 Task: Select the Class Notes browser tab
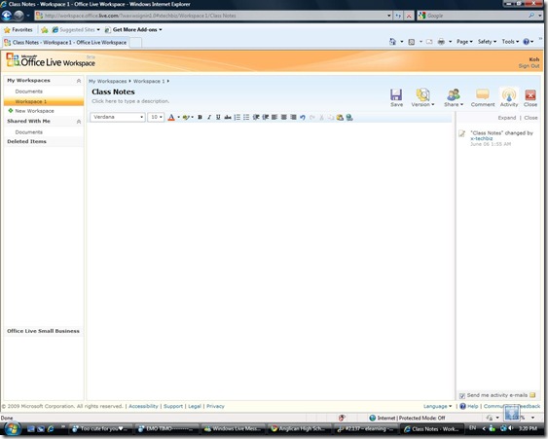(66, 42)
